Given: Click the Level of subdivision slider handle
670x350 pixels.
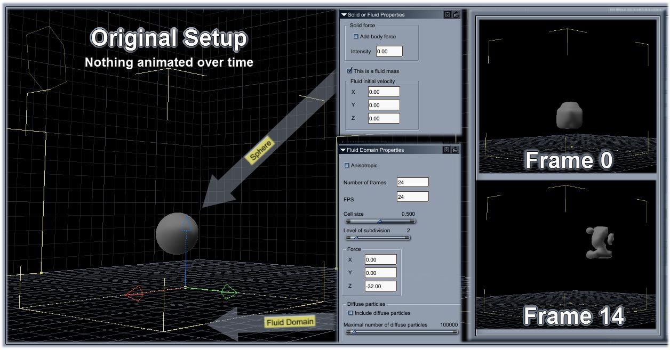Looking at the screenshot, I should coord(356,238).
